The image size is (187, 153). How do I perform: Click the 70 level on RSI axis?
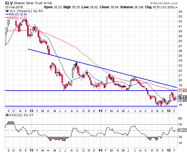[180, 124]
